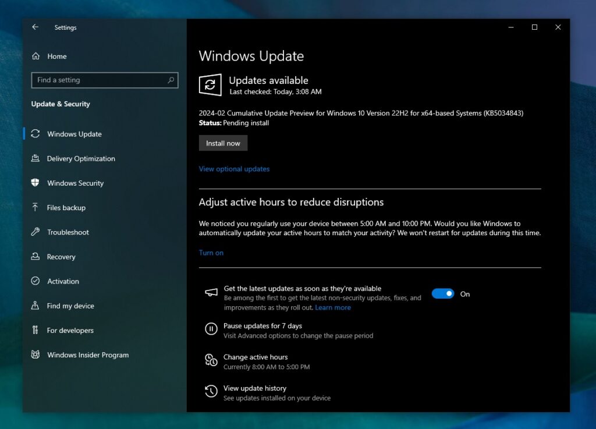
Task: Open Delivery Optimization settings
Action: pos(81,158)
